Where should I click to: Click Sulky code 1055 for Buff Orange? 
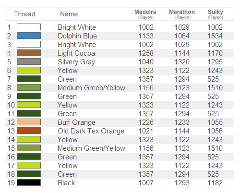215,122
